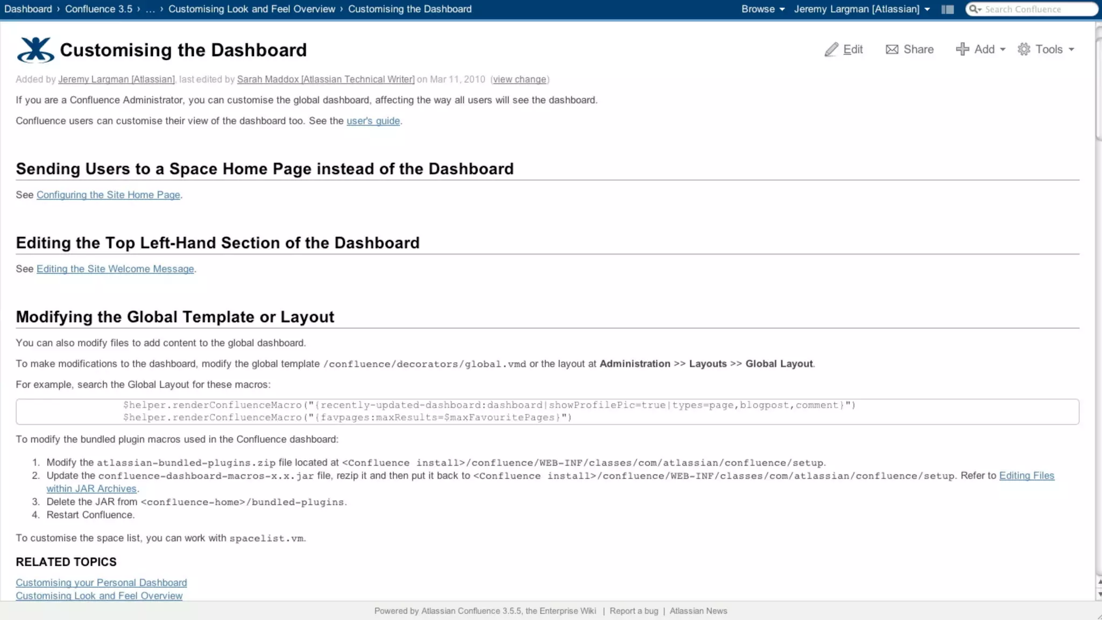1102x620 pixels.
Task: Click the Tools gear icon
Action: click(x=1023, y=50)
